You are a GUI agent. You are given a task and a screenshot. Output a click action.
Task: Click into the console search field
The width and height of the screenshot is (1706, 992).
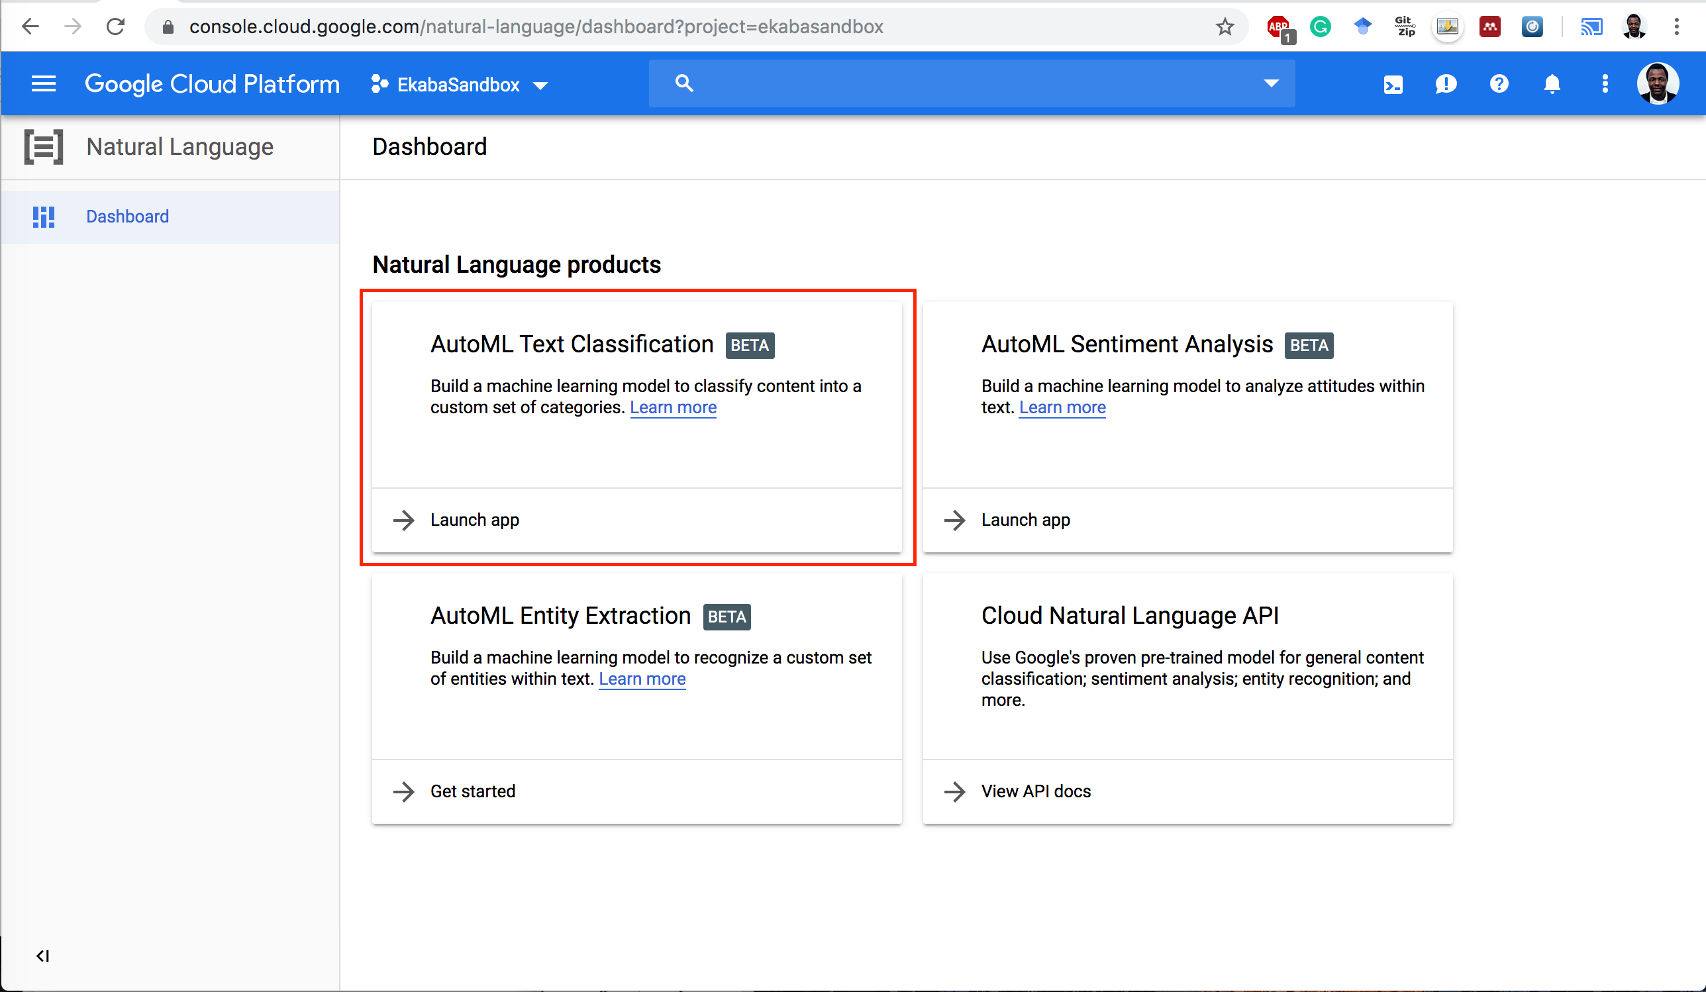tap(972, 83)
